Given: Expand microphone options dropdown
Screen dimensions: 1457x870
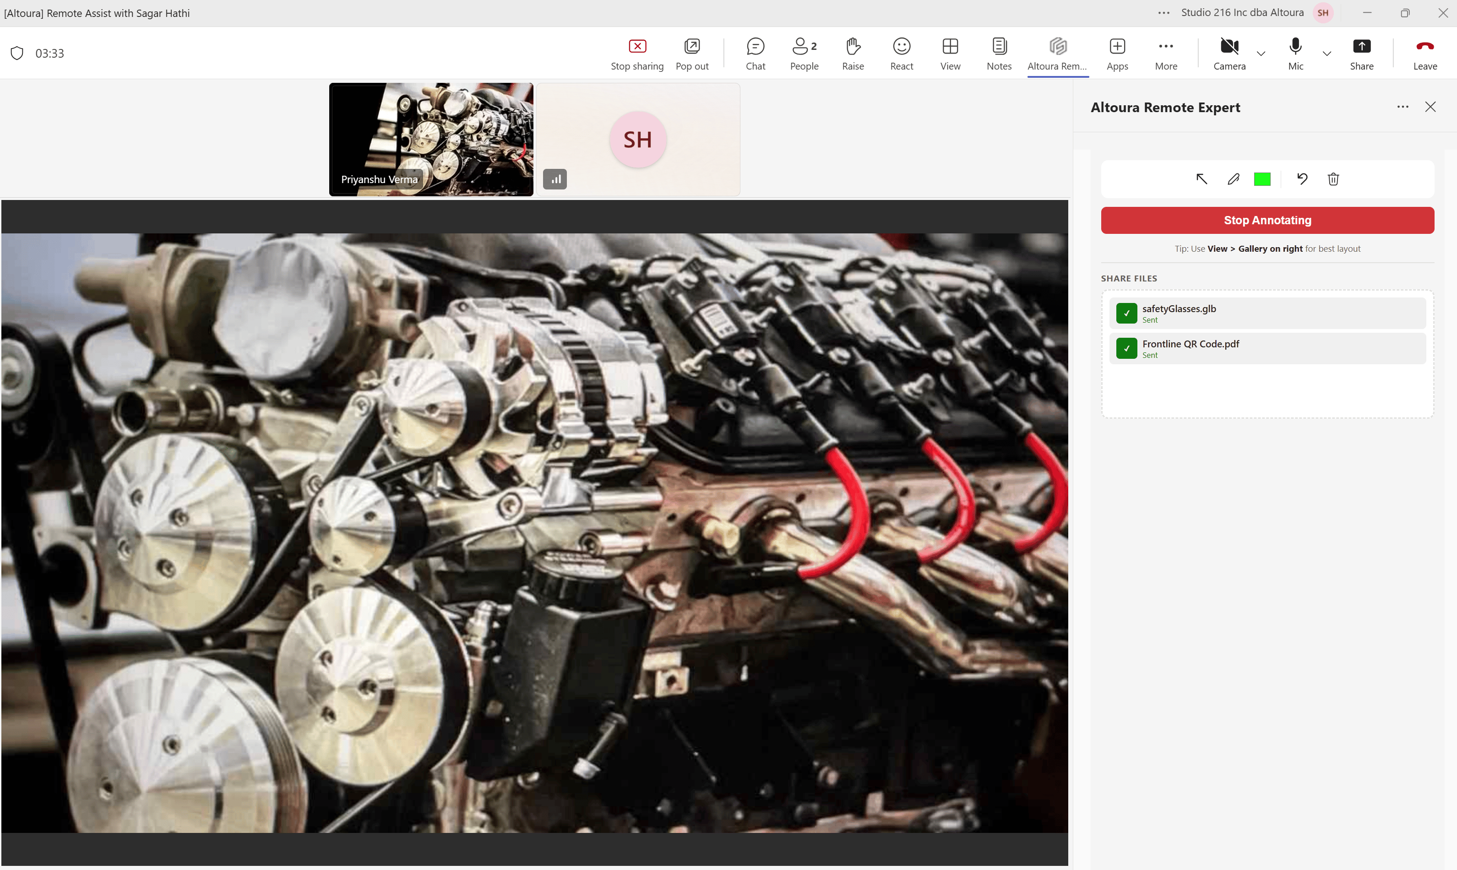Looking at the screenshot, I should coord(1327,54).
